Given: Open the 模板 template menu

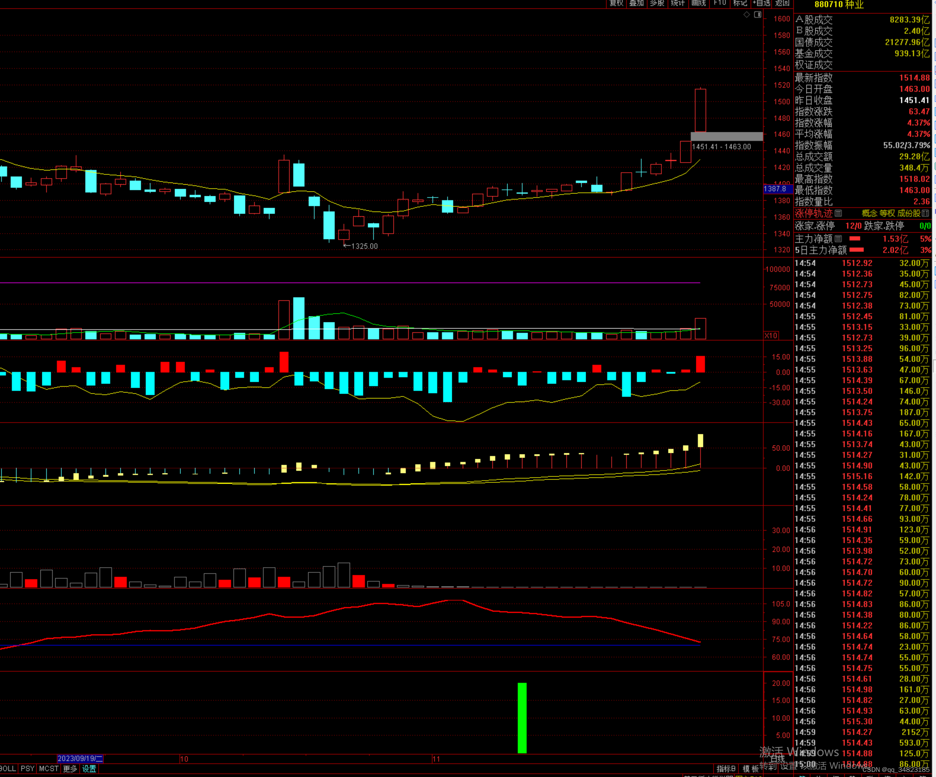Looking at the screenshot, I should [751, 769].
